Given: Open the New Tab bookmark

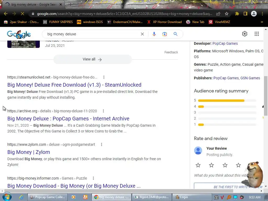Looking at the screenshot, I should pyautogui.click(x=195, y=22).
